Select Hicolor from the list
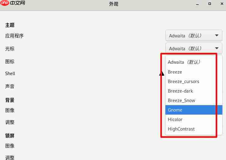The image size is (226, 160). (194, 119)
